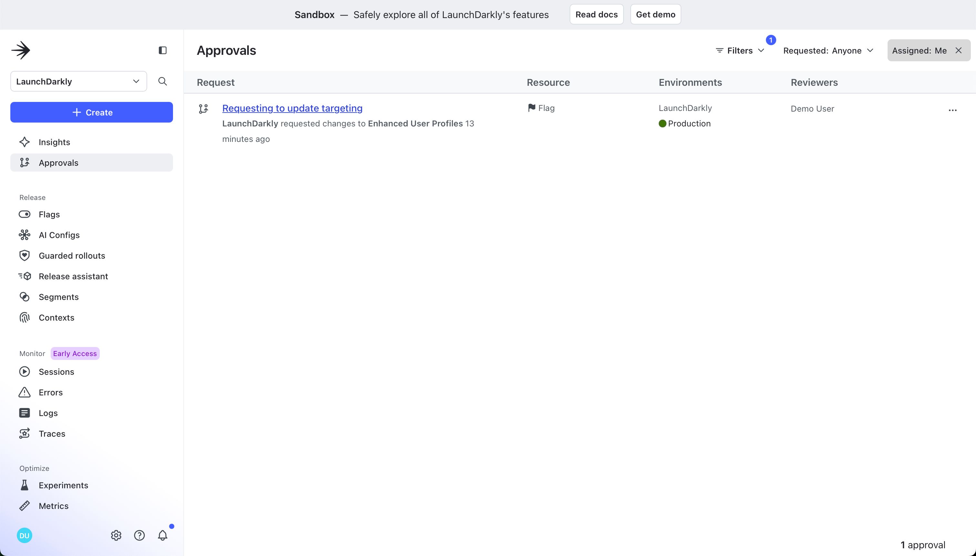Select Approvals in the sidebar

pos(92,163)
